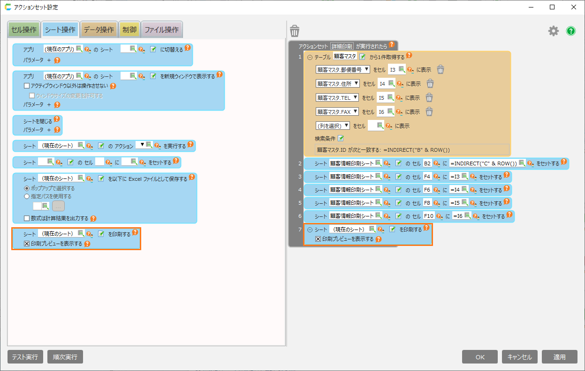Viewport: 585px width, 371px height.
Task: Click the large trash can above the action list
Action: [295, 31]
